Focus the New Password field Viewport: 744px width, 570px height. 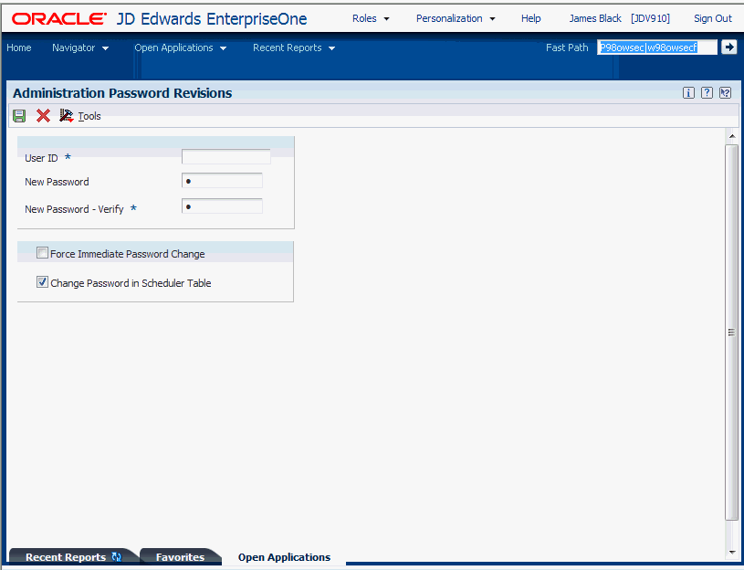[222, 181]
